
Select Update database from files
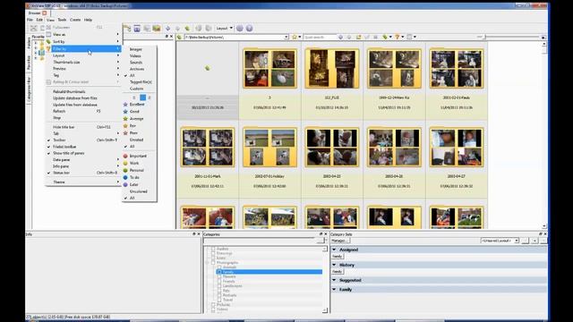click(83, 98)
